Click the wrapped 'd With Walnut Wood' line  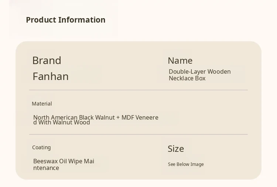tap(62, 123)
